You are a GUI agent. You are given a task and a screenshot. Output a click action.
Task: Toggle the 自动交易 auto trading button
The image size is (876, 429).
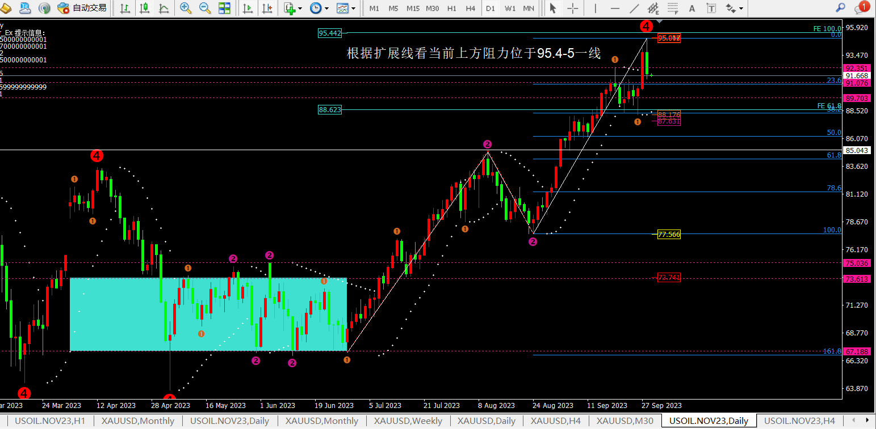coord(82,8)
